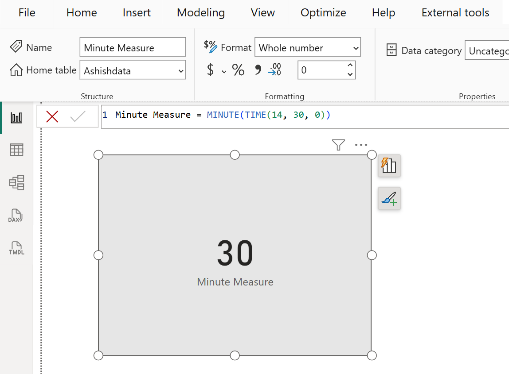Click inside the measure Name field

click(133, 47)
